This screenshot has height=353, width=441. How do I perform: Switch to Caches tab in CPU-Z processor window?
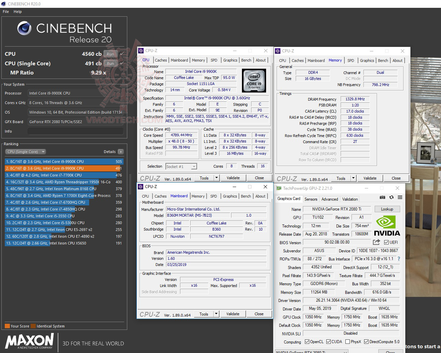tap(161, 60)
